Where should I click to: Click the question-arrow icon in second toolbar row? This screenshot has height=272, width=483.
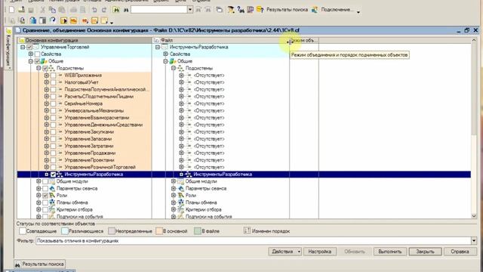tap(53, 20)
